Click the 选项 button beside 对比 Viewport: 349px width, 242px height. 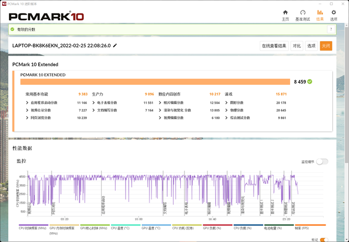(311, 46)
